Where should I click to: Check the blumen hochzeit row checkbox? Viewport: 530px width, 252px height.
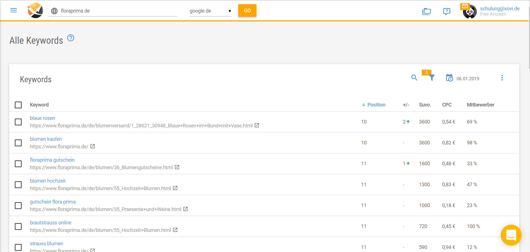tap(18, 185)
